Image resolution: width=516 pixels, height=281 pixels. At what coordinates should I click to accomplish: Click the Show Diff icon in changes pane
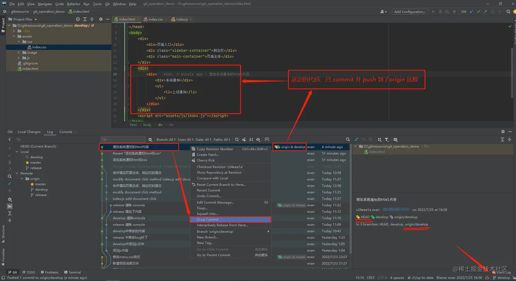tap(356, 139)
